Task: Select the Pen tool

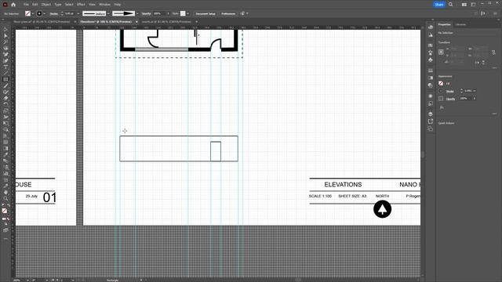Action: (x=5, y=55)
